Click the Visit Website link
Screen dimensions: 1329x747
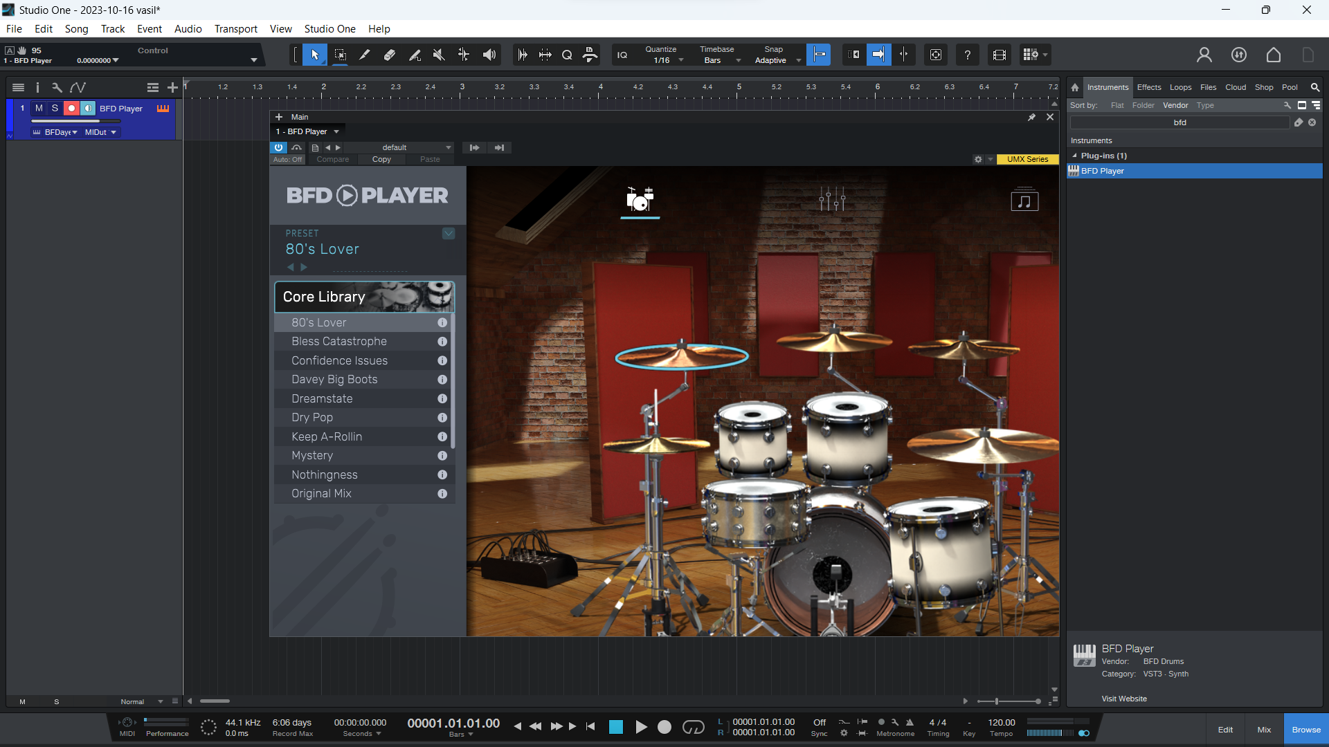coord(1124,699)
